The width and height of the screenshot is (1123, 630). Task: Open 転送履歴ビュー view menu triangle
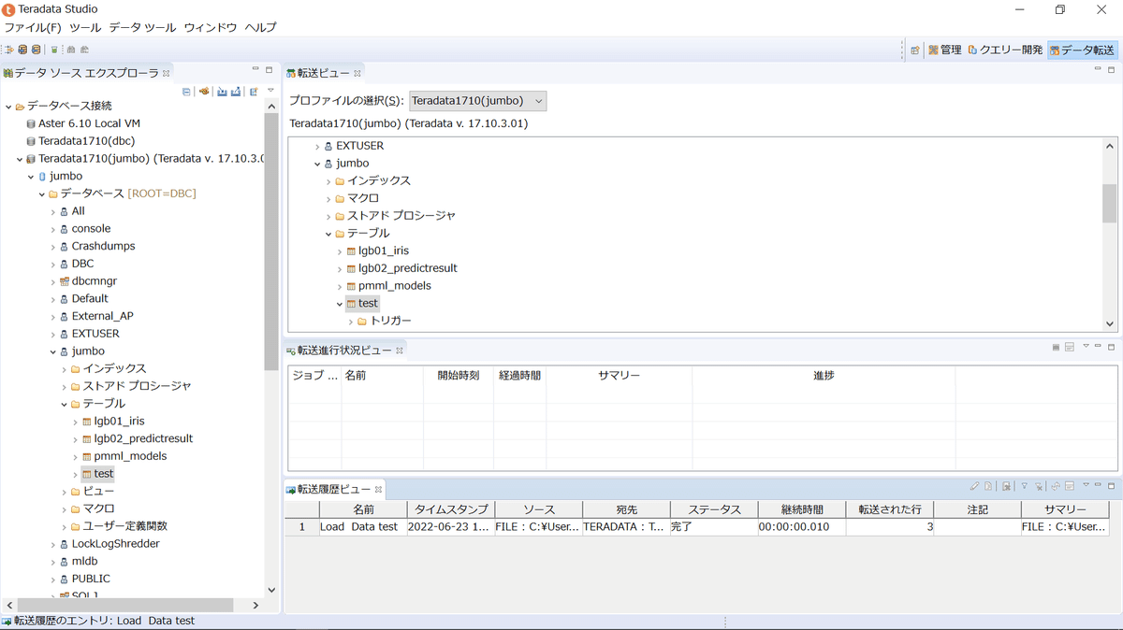point(1086,486)
